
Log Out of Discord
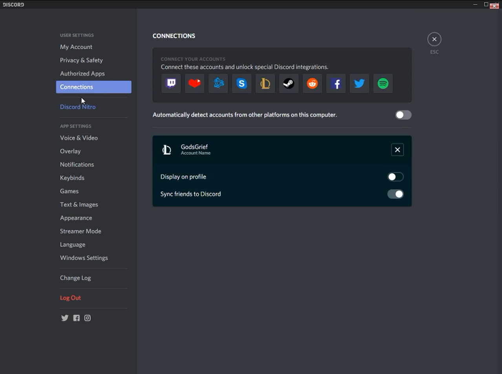70,297
